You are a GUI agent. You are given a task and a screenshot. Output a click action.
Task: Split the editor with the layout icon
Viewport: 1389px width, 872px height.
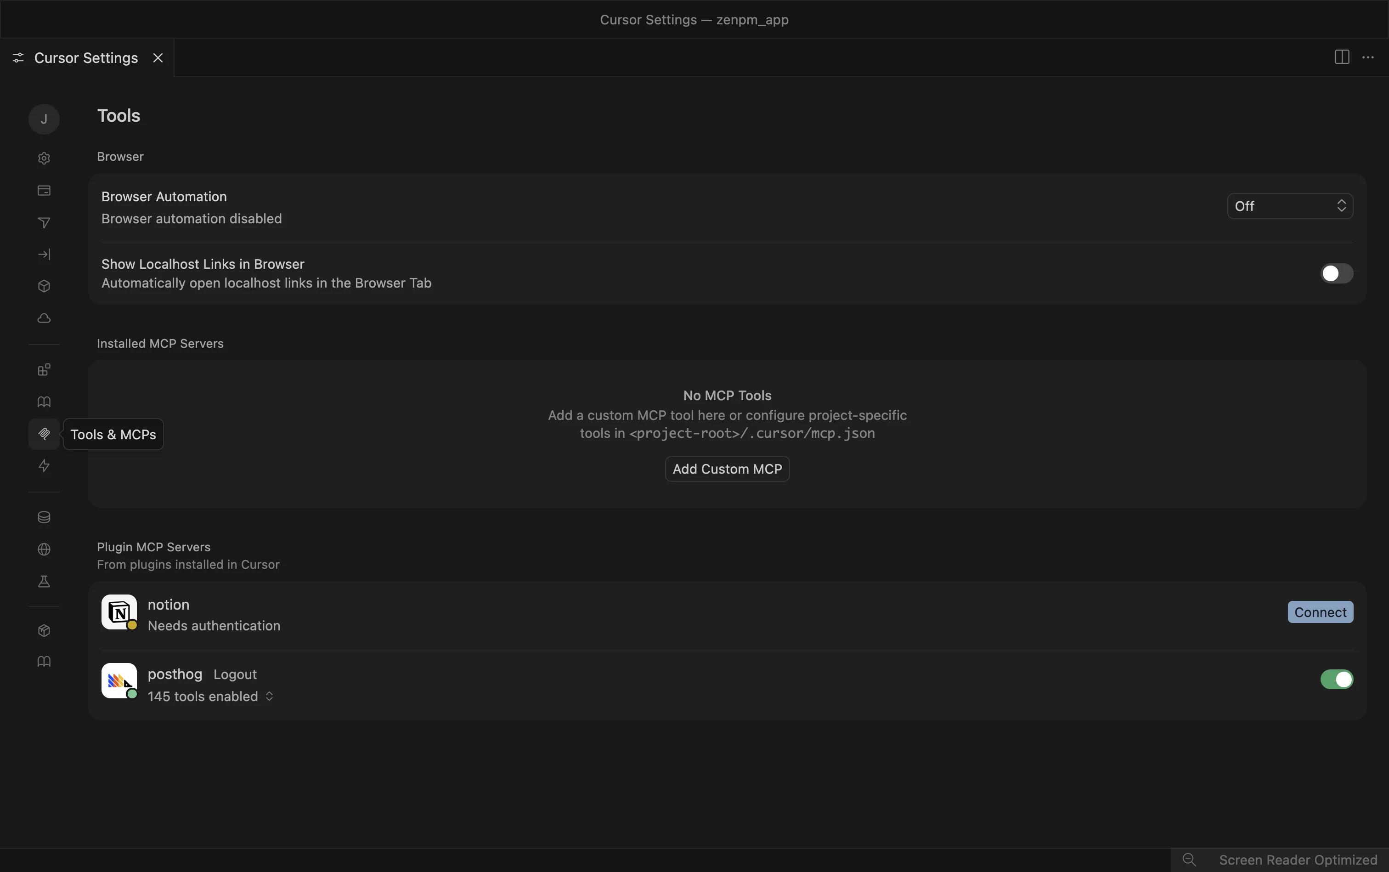pos(1341,58)
